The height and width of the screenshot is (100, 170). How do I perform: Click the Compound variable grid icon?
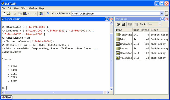click(x=118, y=35)
